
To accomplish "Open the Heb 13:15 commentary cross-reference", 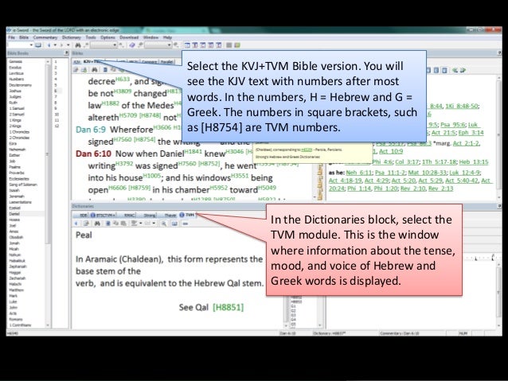I will pos(474,161).
